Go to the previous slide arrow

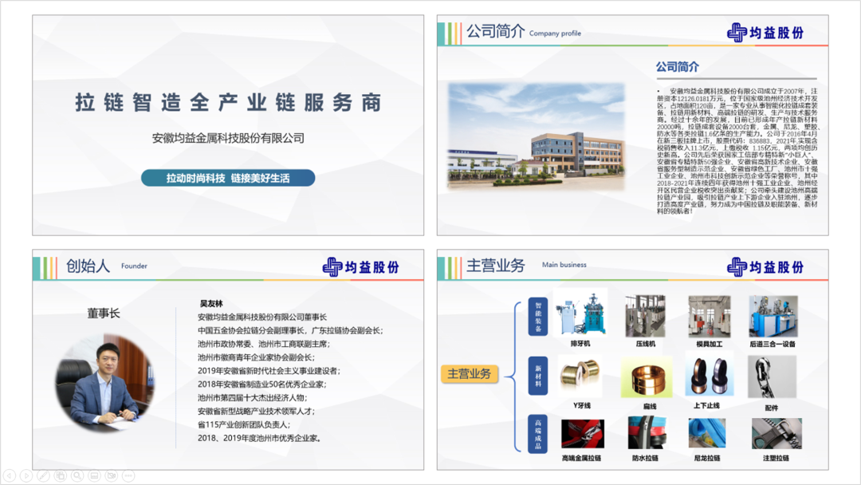point(10,475)
